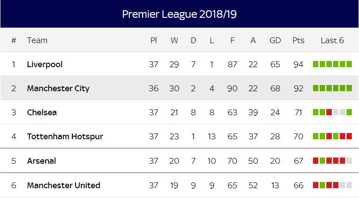Viewport: 359px width, 198px height.
Task: Click Chelsea's red loss square in Last 6
Action: [x=329, y=112]
